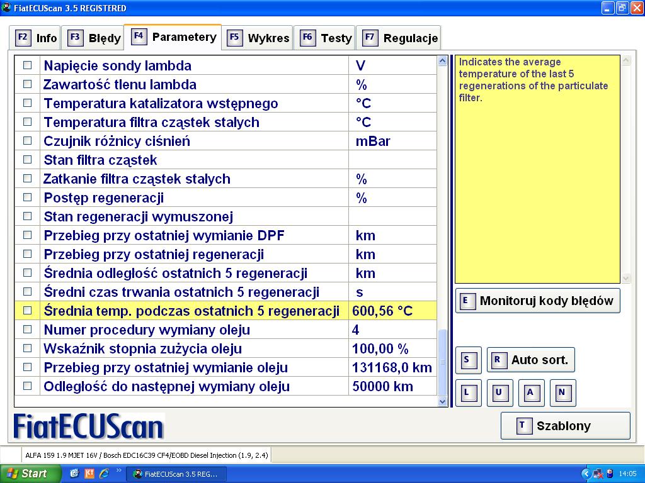This screenshot has width=645, height=483.
Task: Check Napięcie sondy lambda parameter
Action: [27, 65]
